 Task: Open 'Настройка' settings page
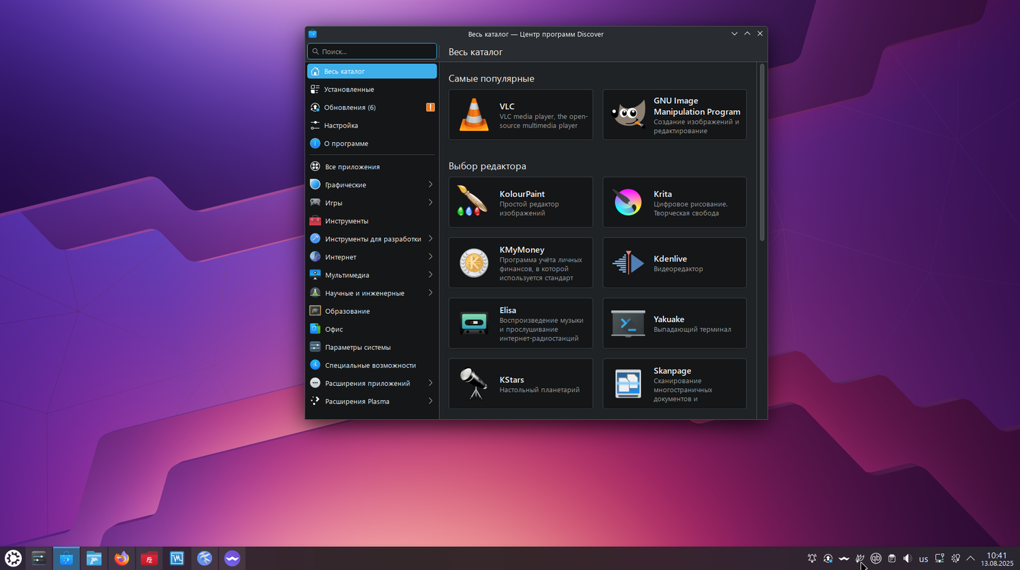point(372,126)
